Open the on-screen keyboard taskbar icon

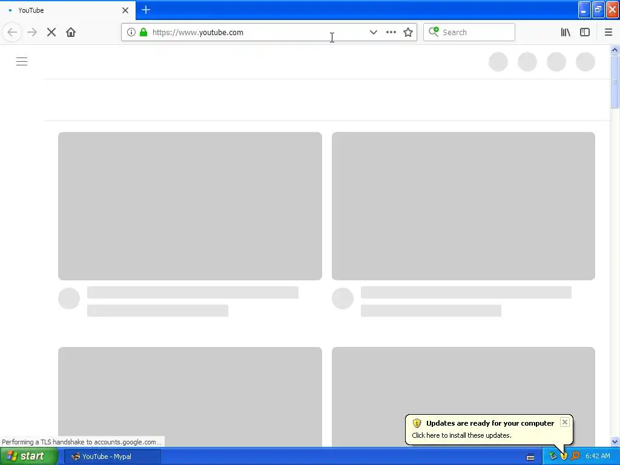[530, 457]
